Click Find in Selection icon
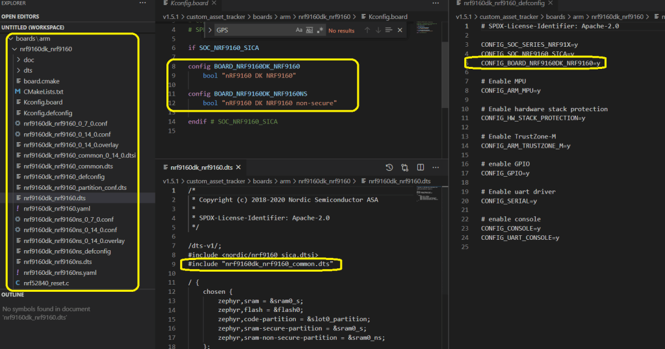Screen dimensions: 665x349 pyautogui.click(x=389, y=30)
